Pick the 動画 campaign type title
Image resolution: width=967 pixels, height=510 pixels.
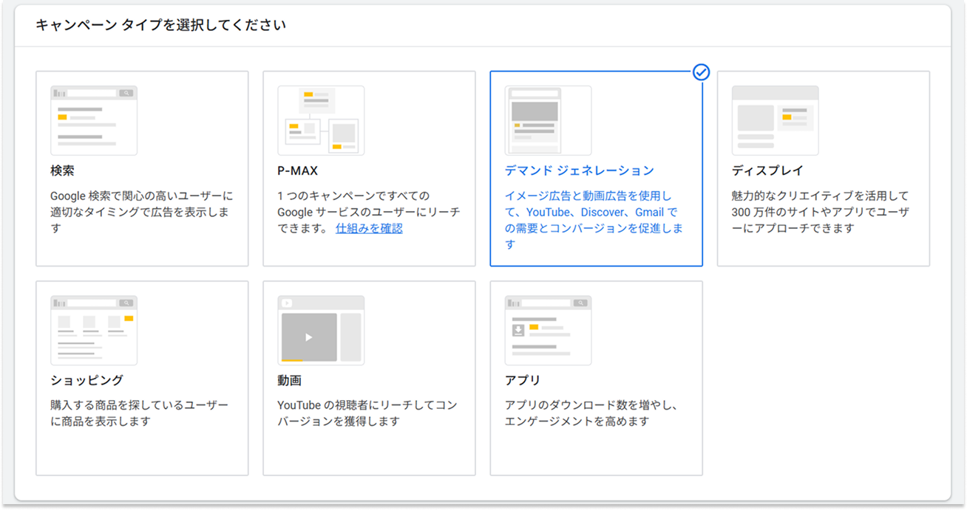pyautogui.click(x=289, y=381)
